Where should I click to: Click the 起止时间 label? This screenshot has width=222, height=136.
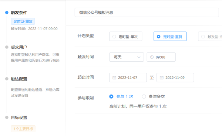(85, 77)
